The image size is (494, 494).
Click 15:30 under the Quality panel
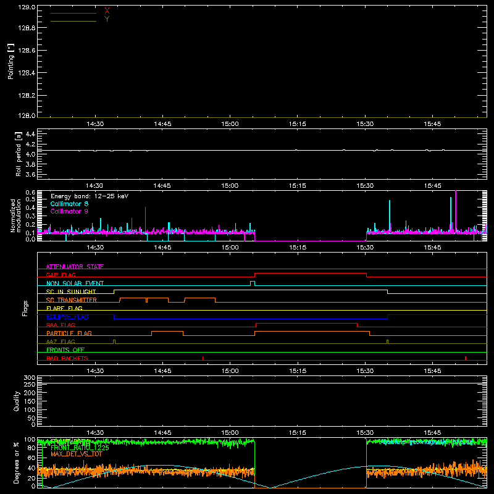[365, 433]
